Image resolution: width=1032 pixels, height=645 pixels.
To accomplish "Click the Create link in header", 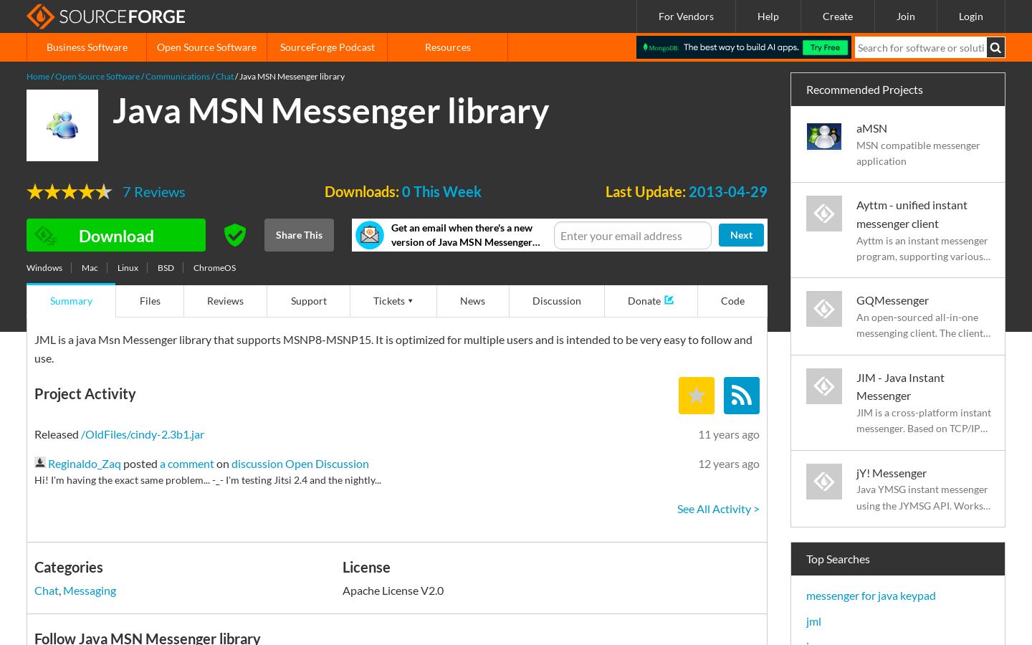I will (x=838, y=16).
